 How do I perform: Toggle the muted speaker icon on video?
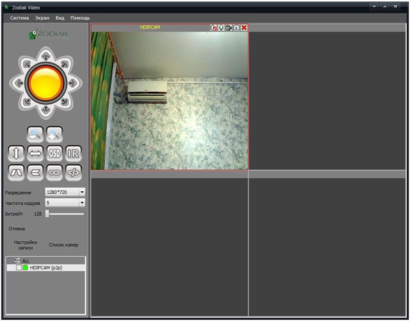coord(214,27)
